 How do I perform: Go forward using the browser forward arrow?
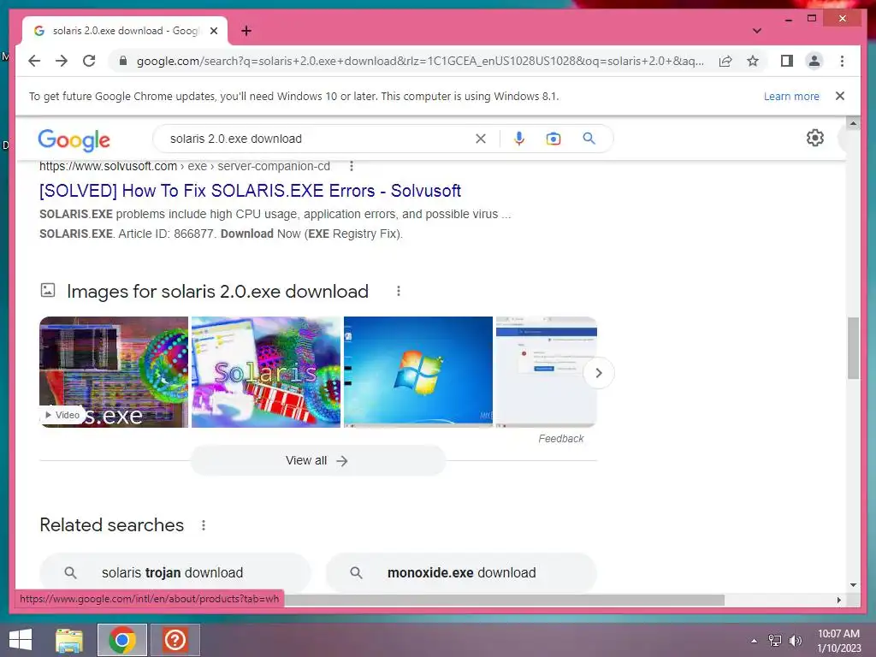(x=62, y=61)
